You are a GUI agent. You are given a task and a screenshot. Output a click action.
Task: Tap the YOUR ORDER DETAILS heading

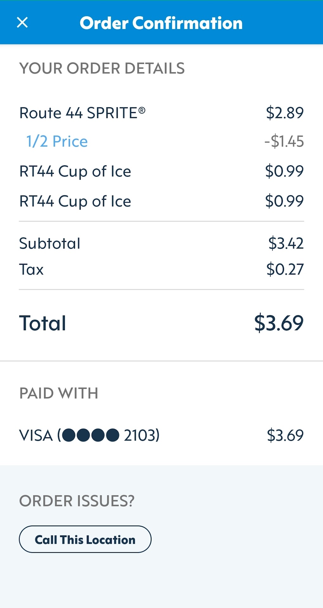tap(102, 68)
